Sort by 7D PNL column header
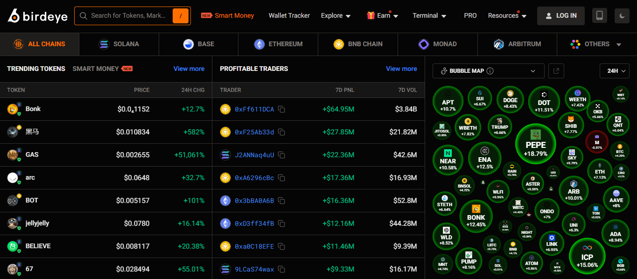 click(345, 90)
